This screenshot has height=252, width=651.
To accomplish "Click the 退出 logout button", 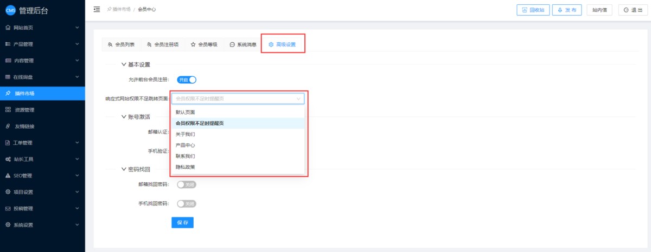I will click(x=633, y=10).
